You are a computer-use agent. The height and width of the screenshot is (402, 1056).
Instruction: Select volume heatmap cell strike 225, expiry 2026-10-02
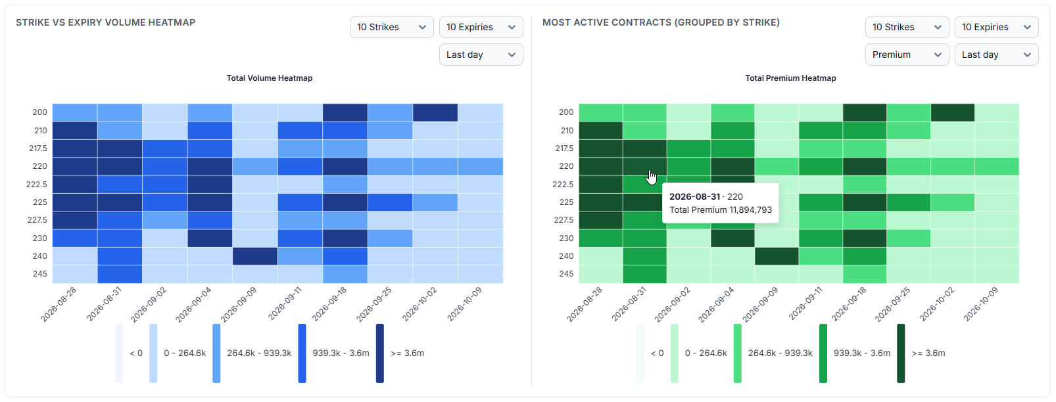(x=435, y=202)
